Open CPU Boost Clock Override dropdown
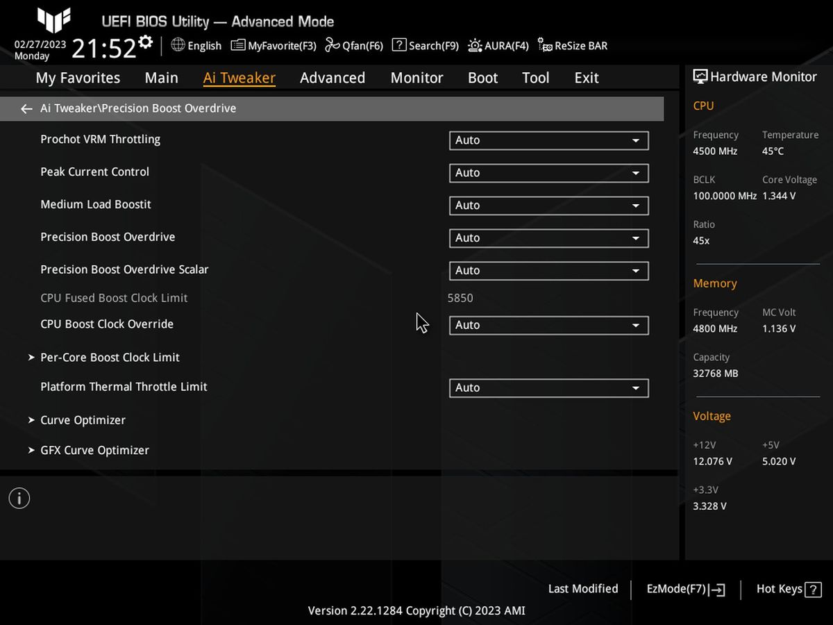Image resolution: width=833 pixels, height=625 pixels. coord(548,325)
